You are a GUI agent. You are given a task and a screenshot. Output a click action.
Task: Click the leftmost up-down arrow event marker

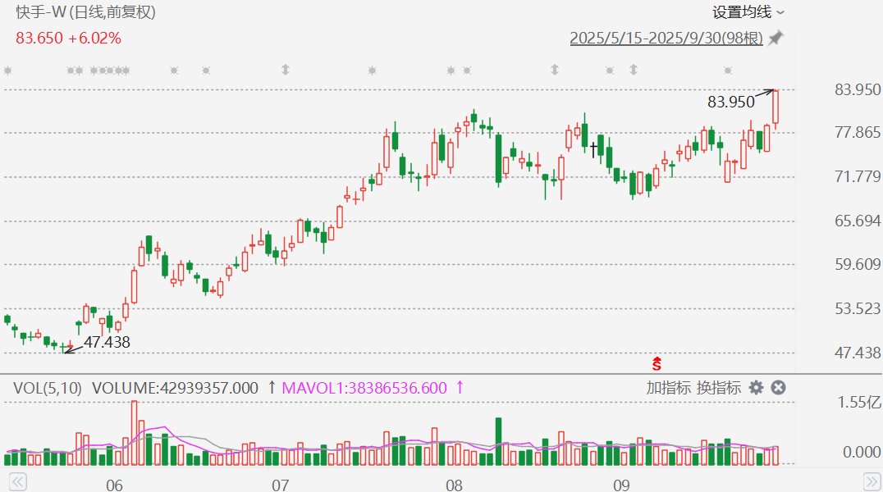pyautogui.click(x=286, y=70)
